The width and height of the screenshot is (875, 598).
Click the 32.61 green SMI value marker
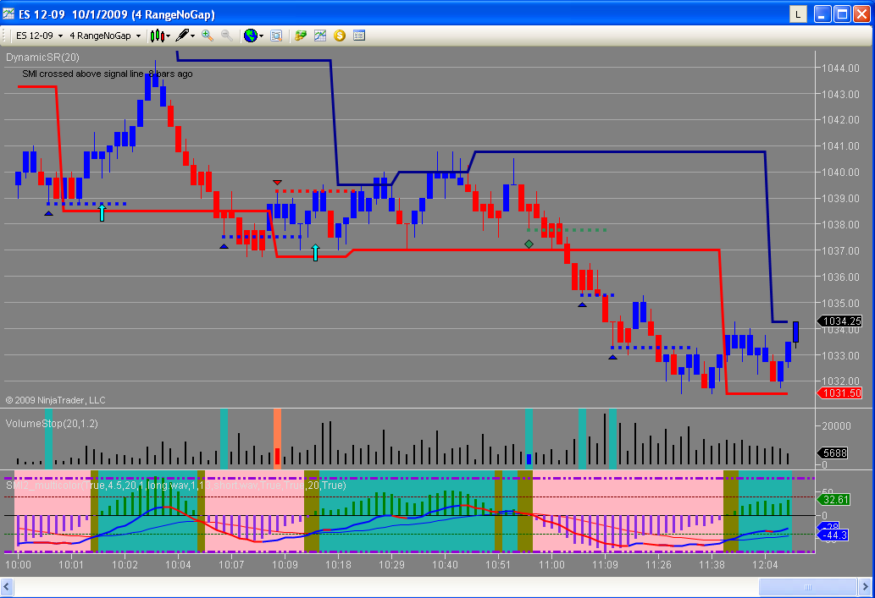click(833, 499)
